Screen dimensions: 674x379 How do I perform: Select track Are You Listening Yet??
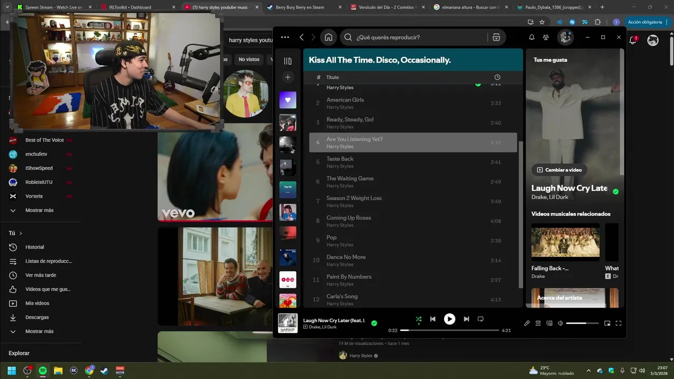pos(413,143)
